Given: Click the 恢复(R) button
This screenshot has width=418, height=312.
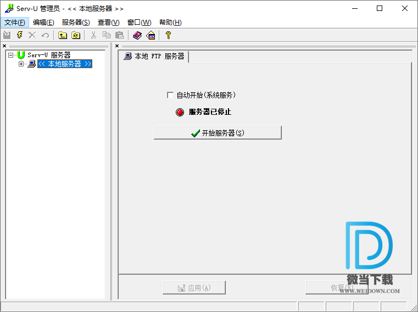Looking at the screenshot, I should [x=337, y=288].
